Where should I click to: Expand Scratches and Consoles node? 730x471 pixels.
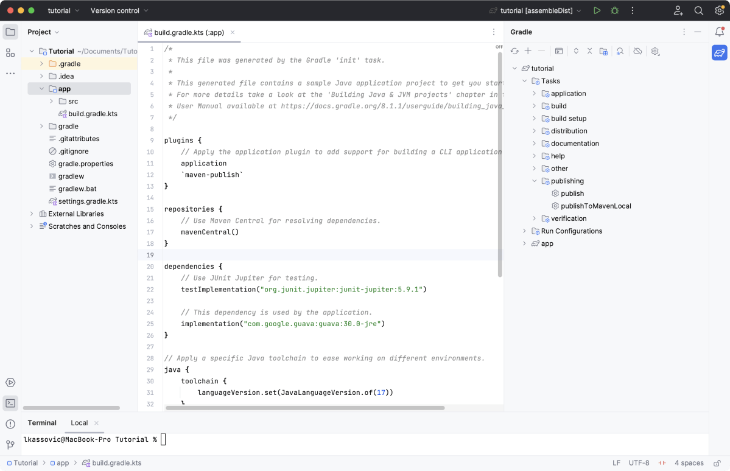(32, 226)
